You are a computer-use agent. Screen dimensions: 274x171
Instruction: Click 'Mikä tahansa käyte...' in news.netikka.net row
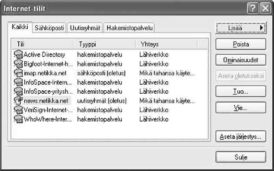click(x=167, y=101)
